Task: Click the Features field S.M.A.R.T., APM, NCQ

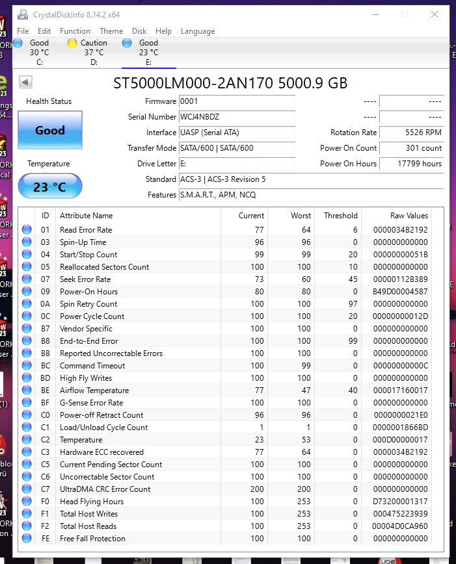Action: [311, 194]
